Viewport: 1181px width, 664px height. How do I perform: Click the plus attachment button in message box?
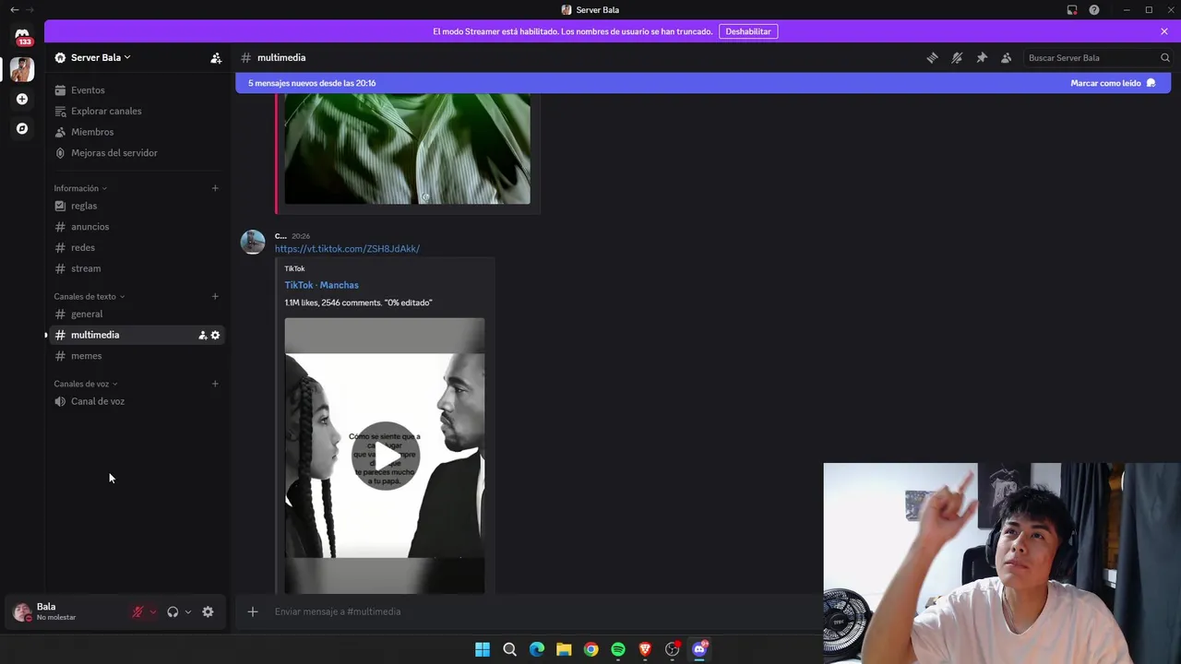point(252,611)
